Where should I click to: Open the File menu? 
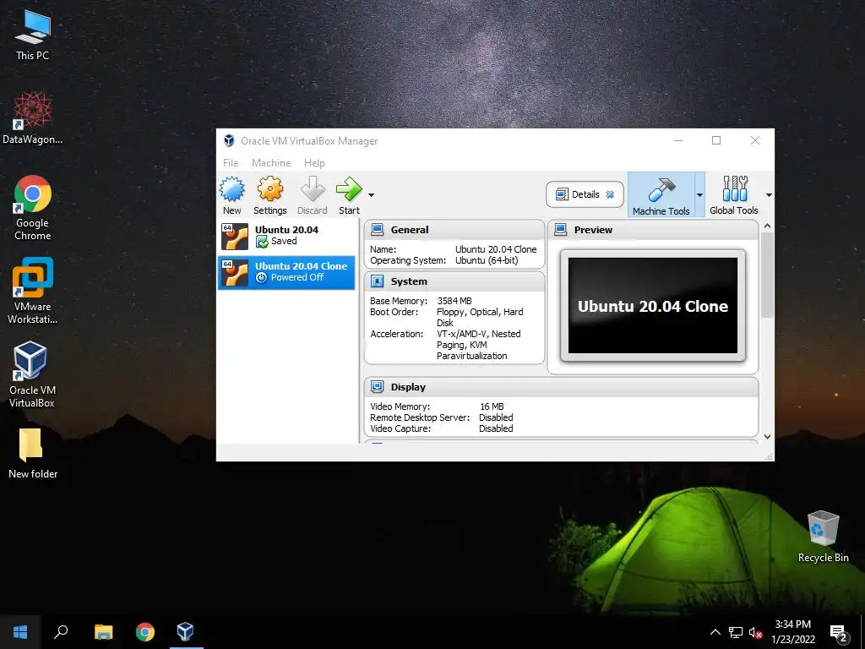(231, 163)
